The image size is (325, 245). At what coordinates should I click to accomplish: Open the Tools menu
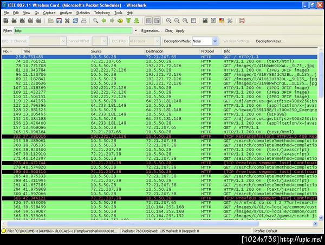(x=118, y=13)
